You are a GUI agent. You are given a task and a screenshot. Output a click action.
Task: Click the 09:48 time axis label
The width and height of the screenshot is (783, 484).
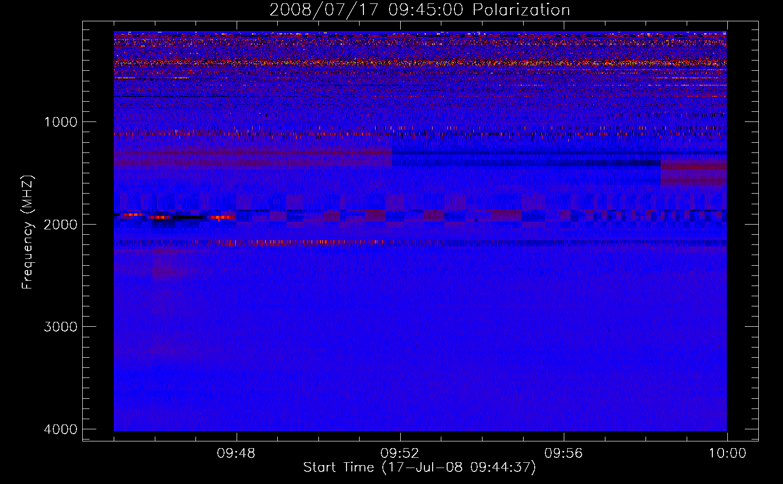[236, 454]
